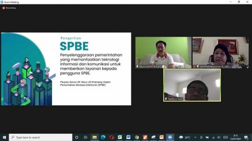The image size is (252, 141).
Task: Click the tray icon left of the network icon
Action: click(207, 137)
